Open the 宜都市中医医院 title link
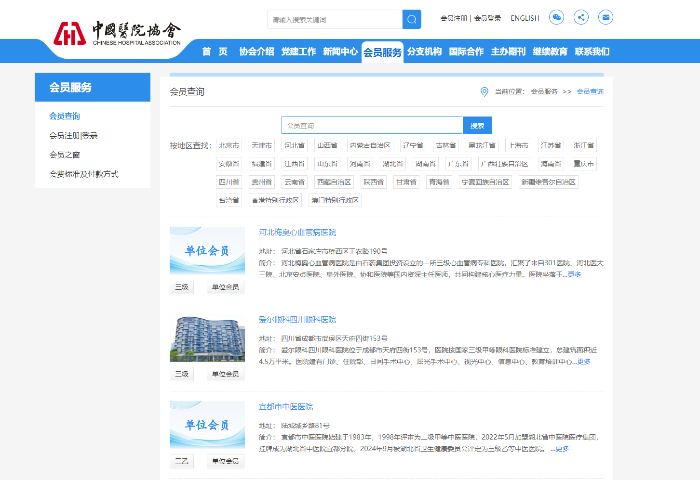Image resolution: width=700 pixels, height=480 pixels. [286, 407]
